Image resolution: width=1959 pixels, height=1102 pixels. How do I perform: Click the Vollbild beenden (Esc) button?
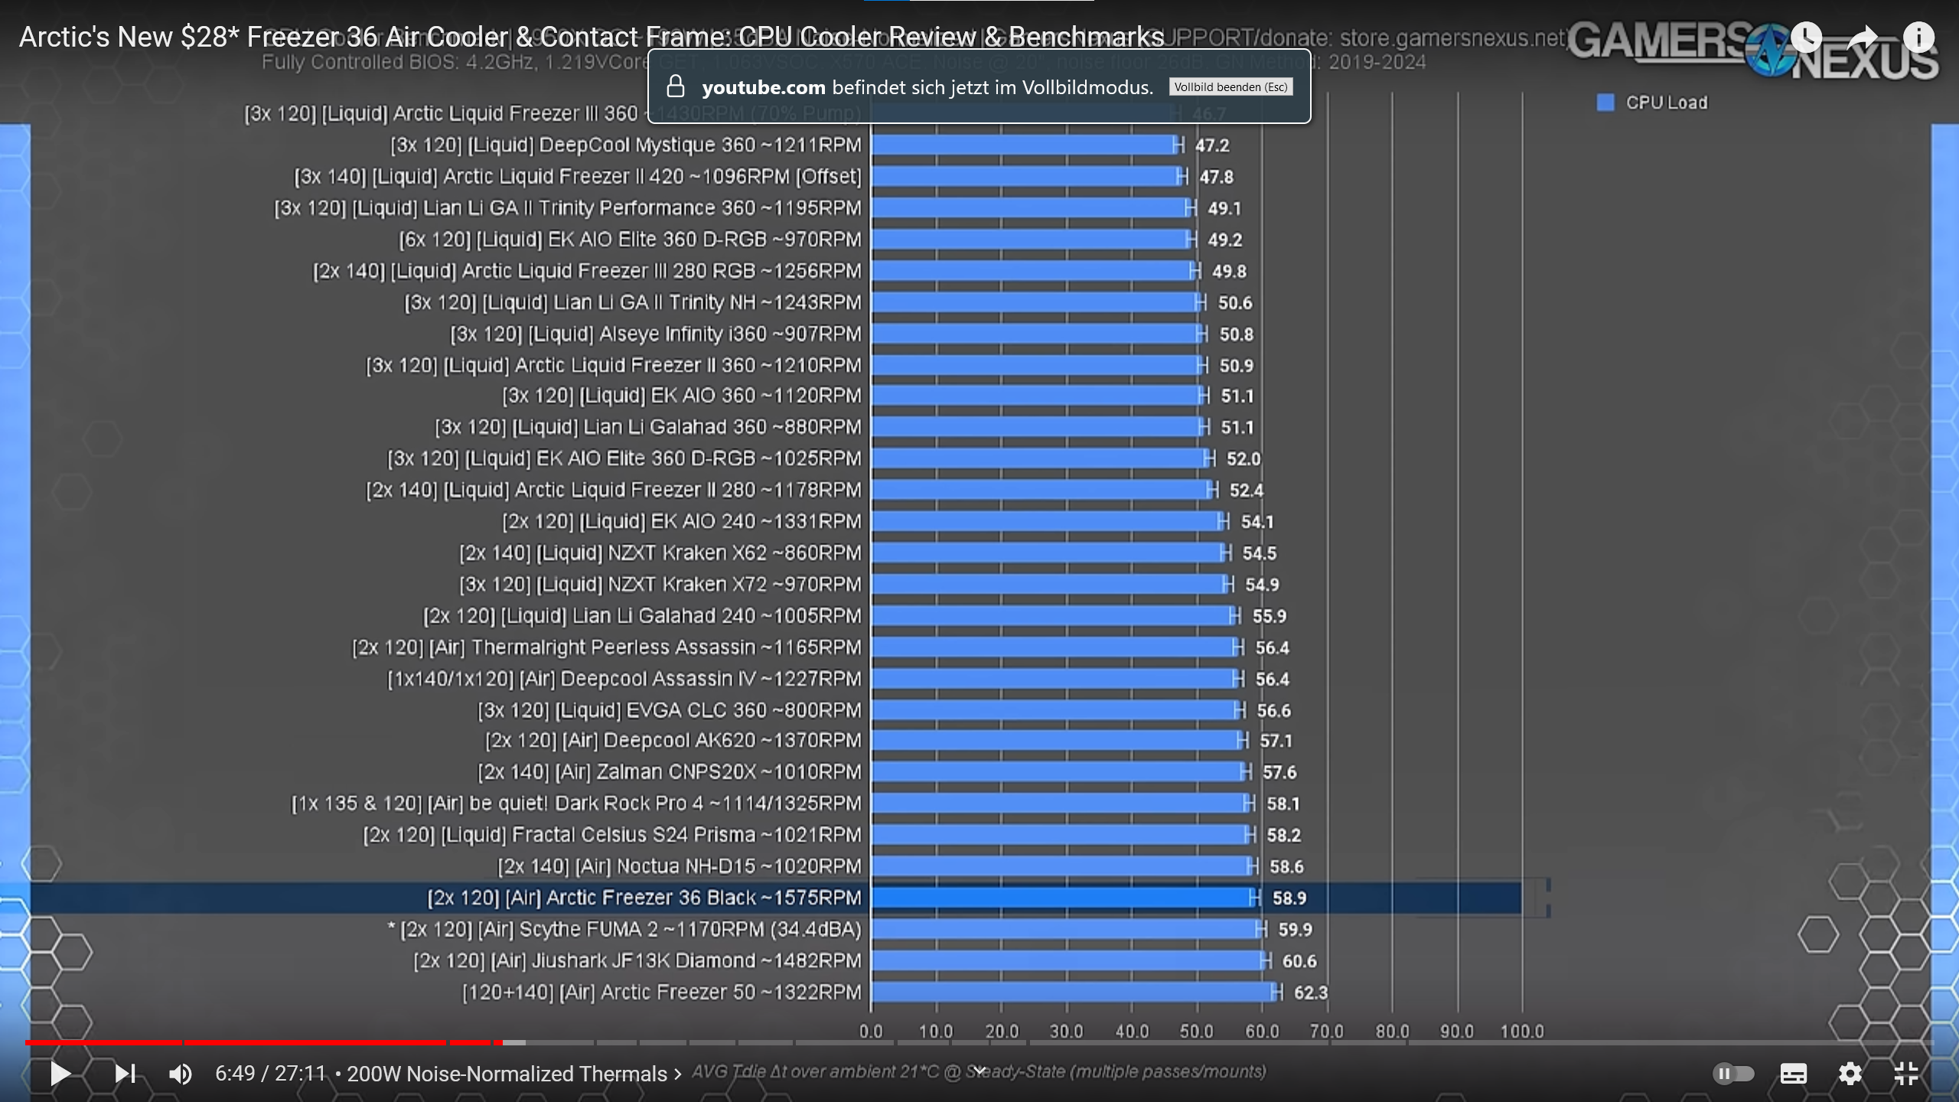(1230, 87)
